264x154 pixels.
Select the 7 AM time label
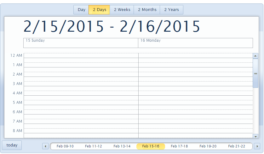coord(17,121)
